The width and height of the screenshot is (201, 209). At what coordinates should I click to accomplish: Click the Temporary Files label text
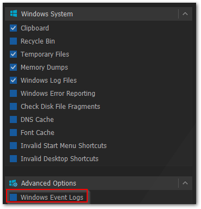tap(45, 54)
